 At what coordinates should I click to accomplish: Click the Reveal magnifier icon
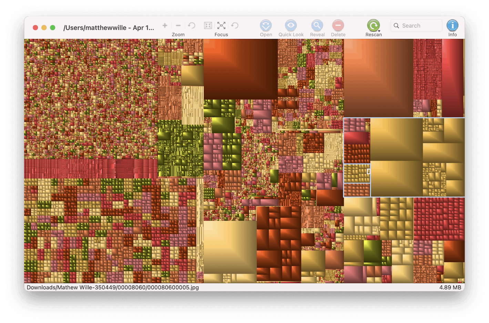pyautogui.click(x=317, y=26)
